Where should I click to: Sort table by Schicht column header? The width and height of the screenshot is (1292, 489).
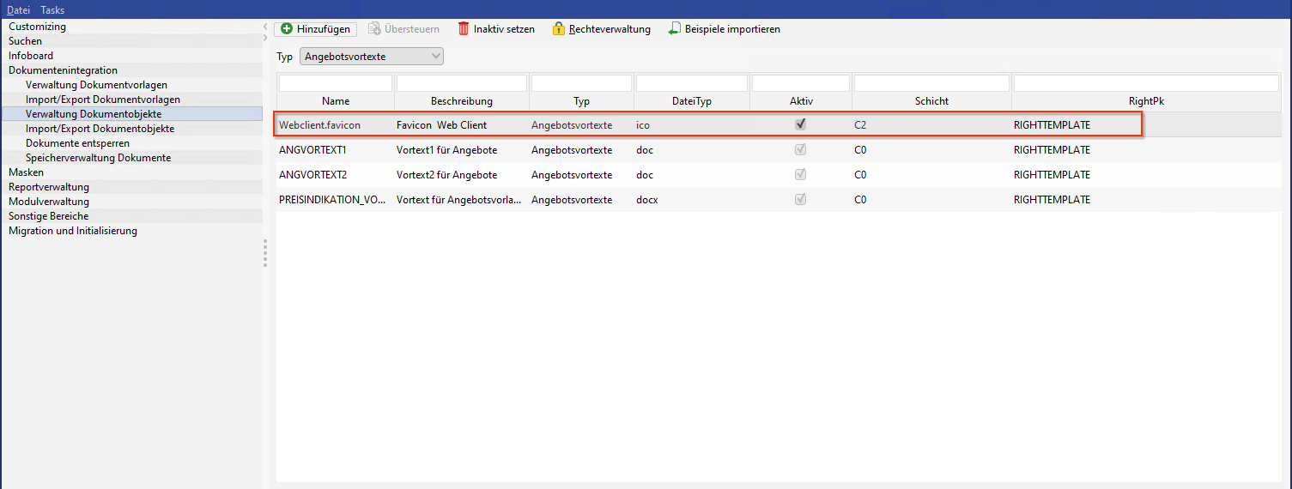click(931, 101)
